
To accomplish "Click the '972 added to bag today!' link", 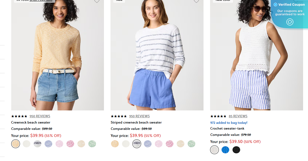I will (229, 123).
